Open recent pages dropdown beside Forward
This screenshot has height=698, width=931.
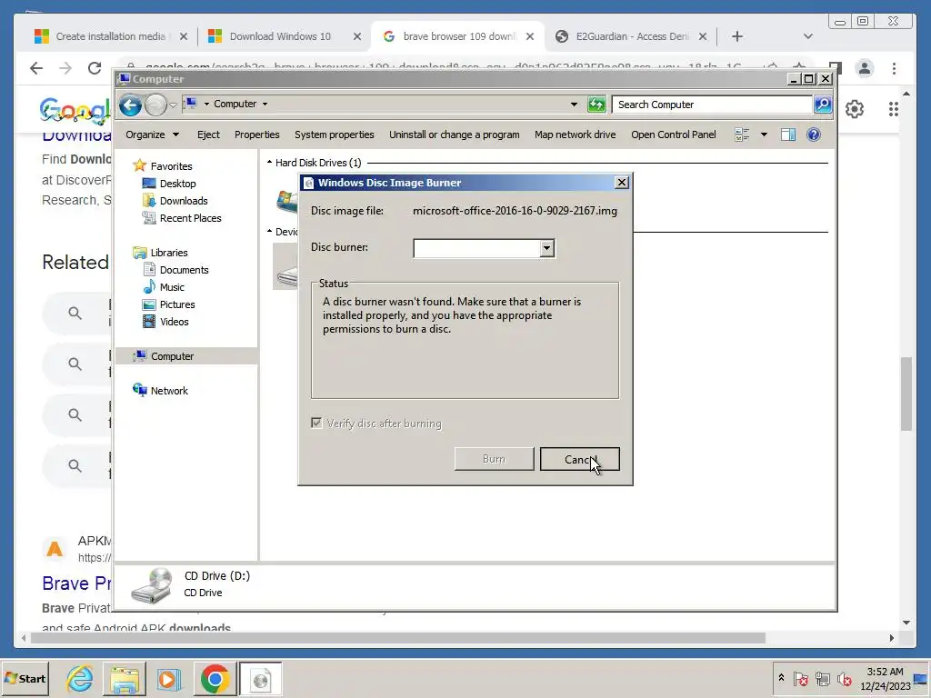pos(173,105)
